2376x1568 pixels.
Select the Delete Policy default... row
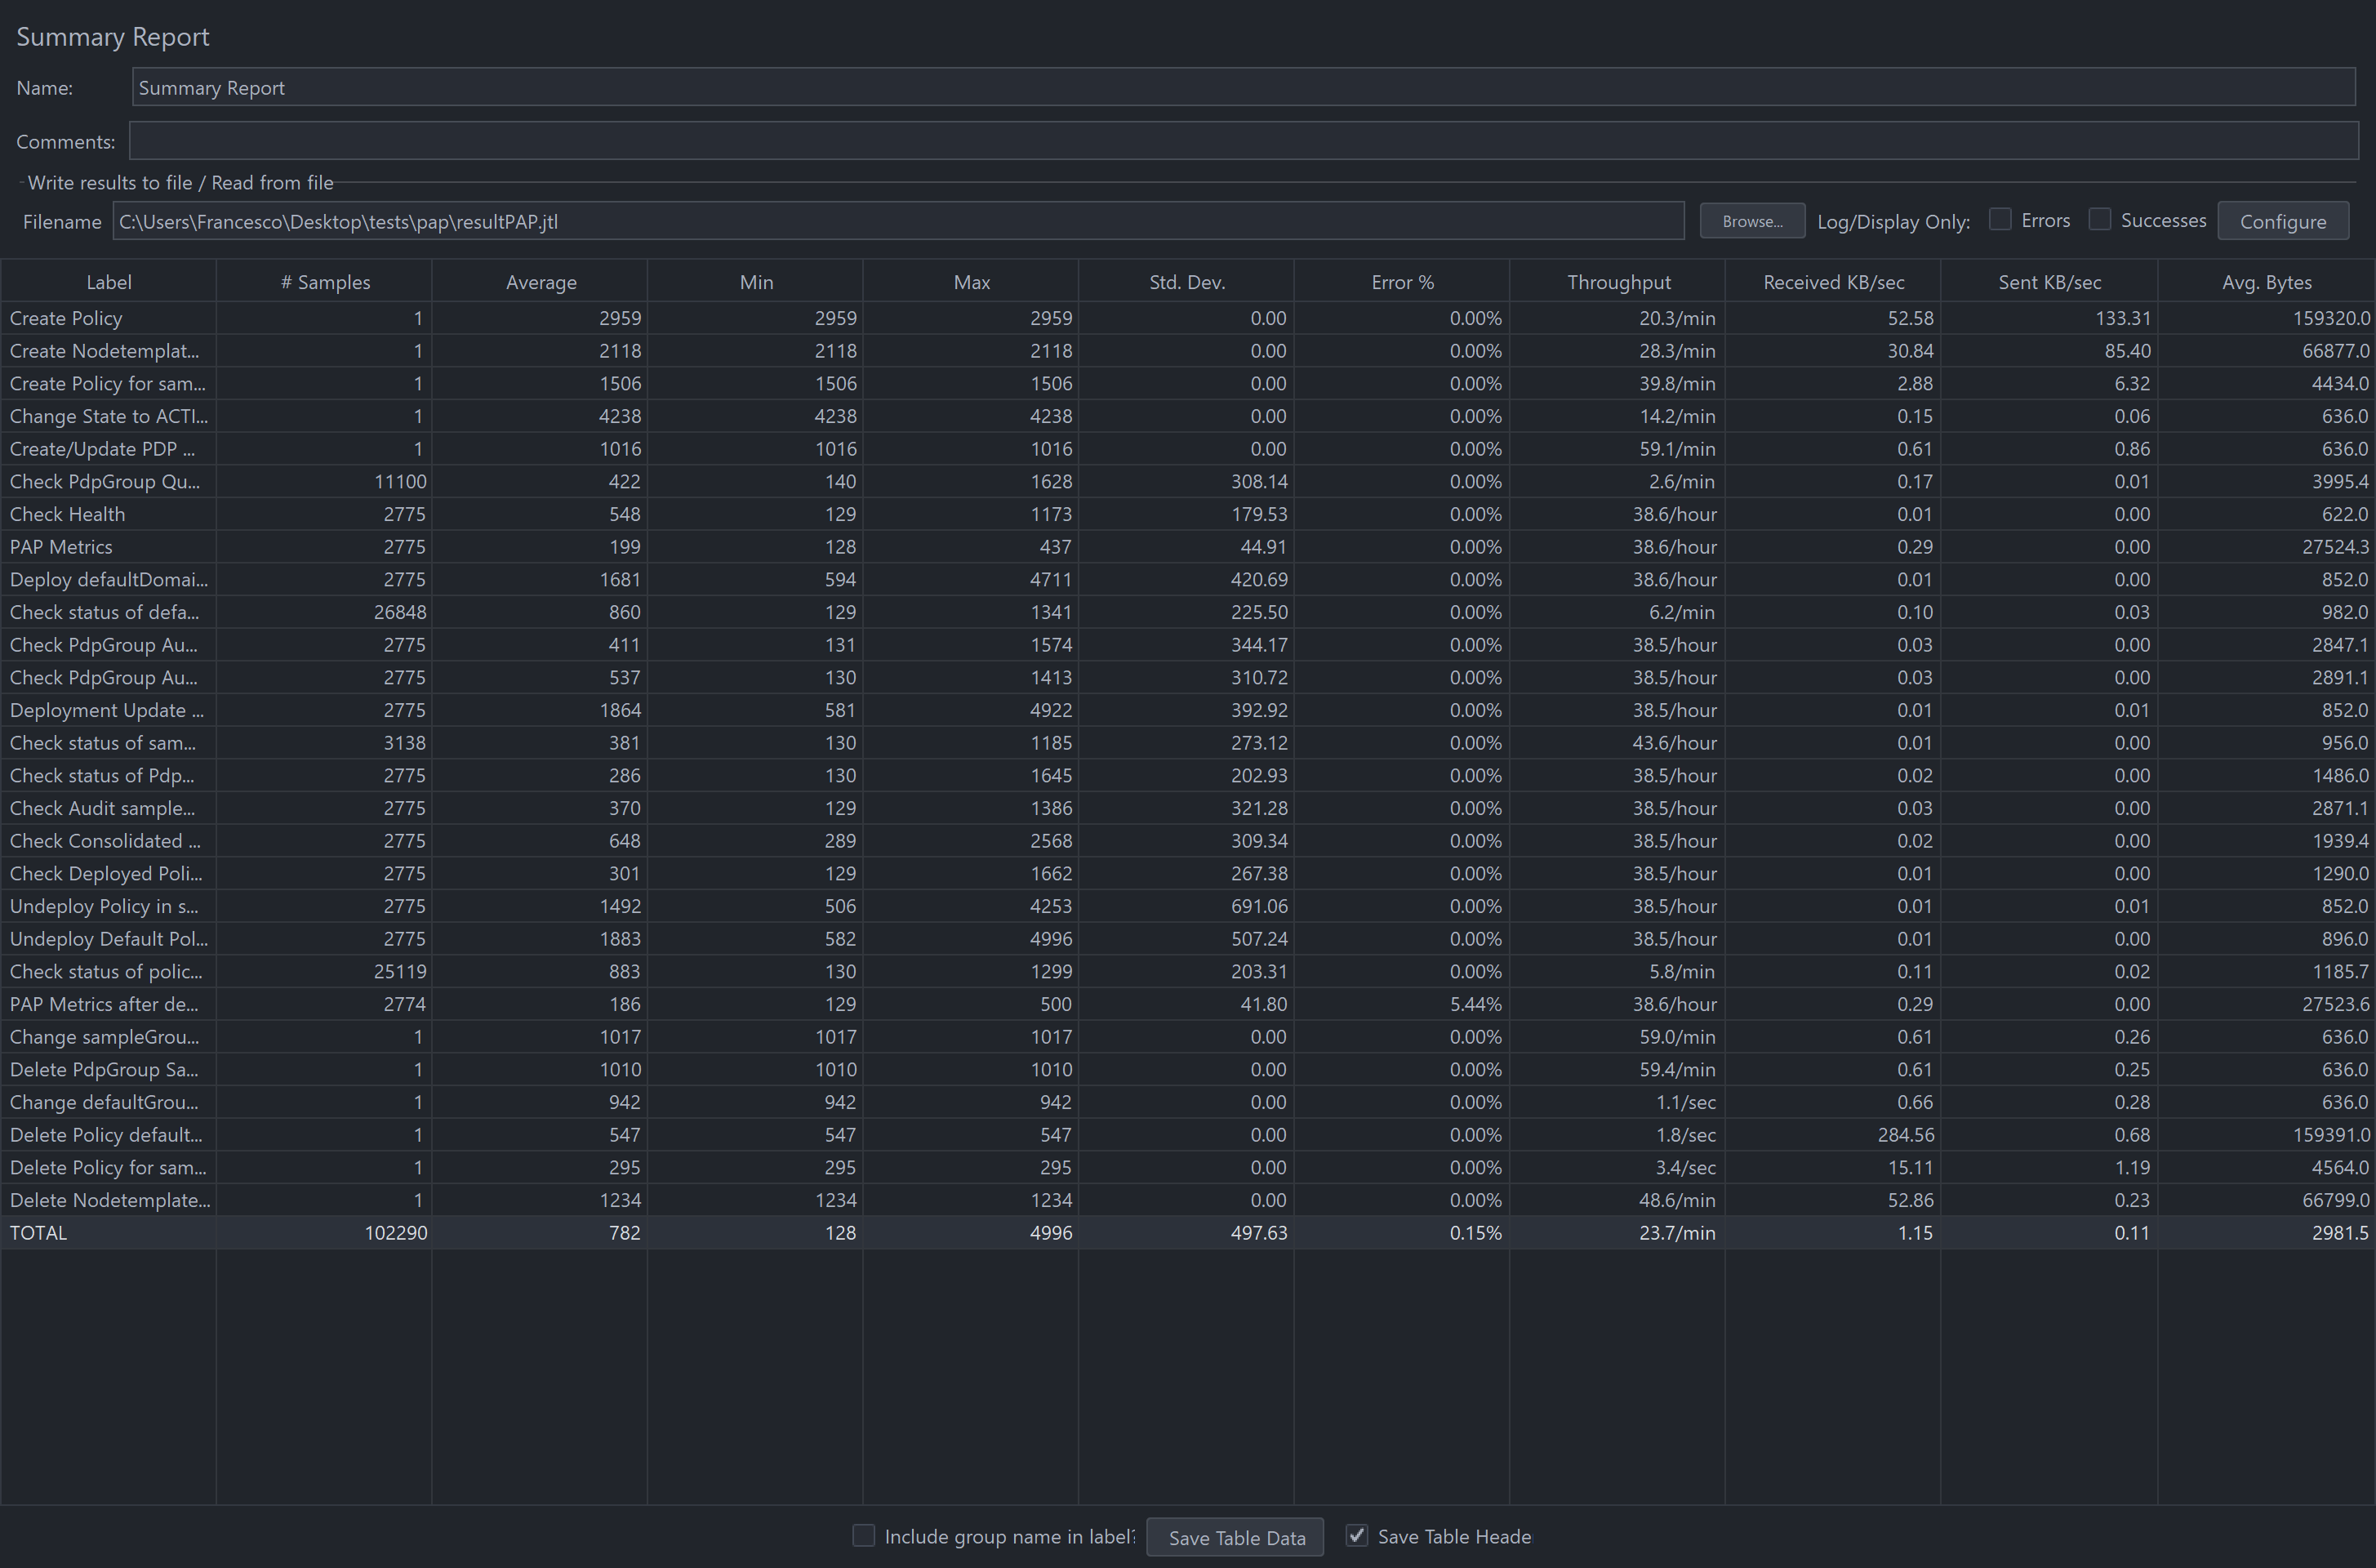pos(1187,1135)
